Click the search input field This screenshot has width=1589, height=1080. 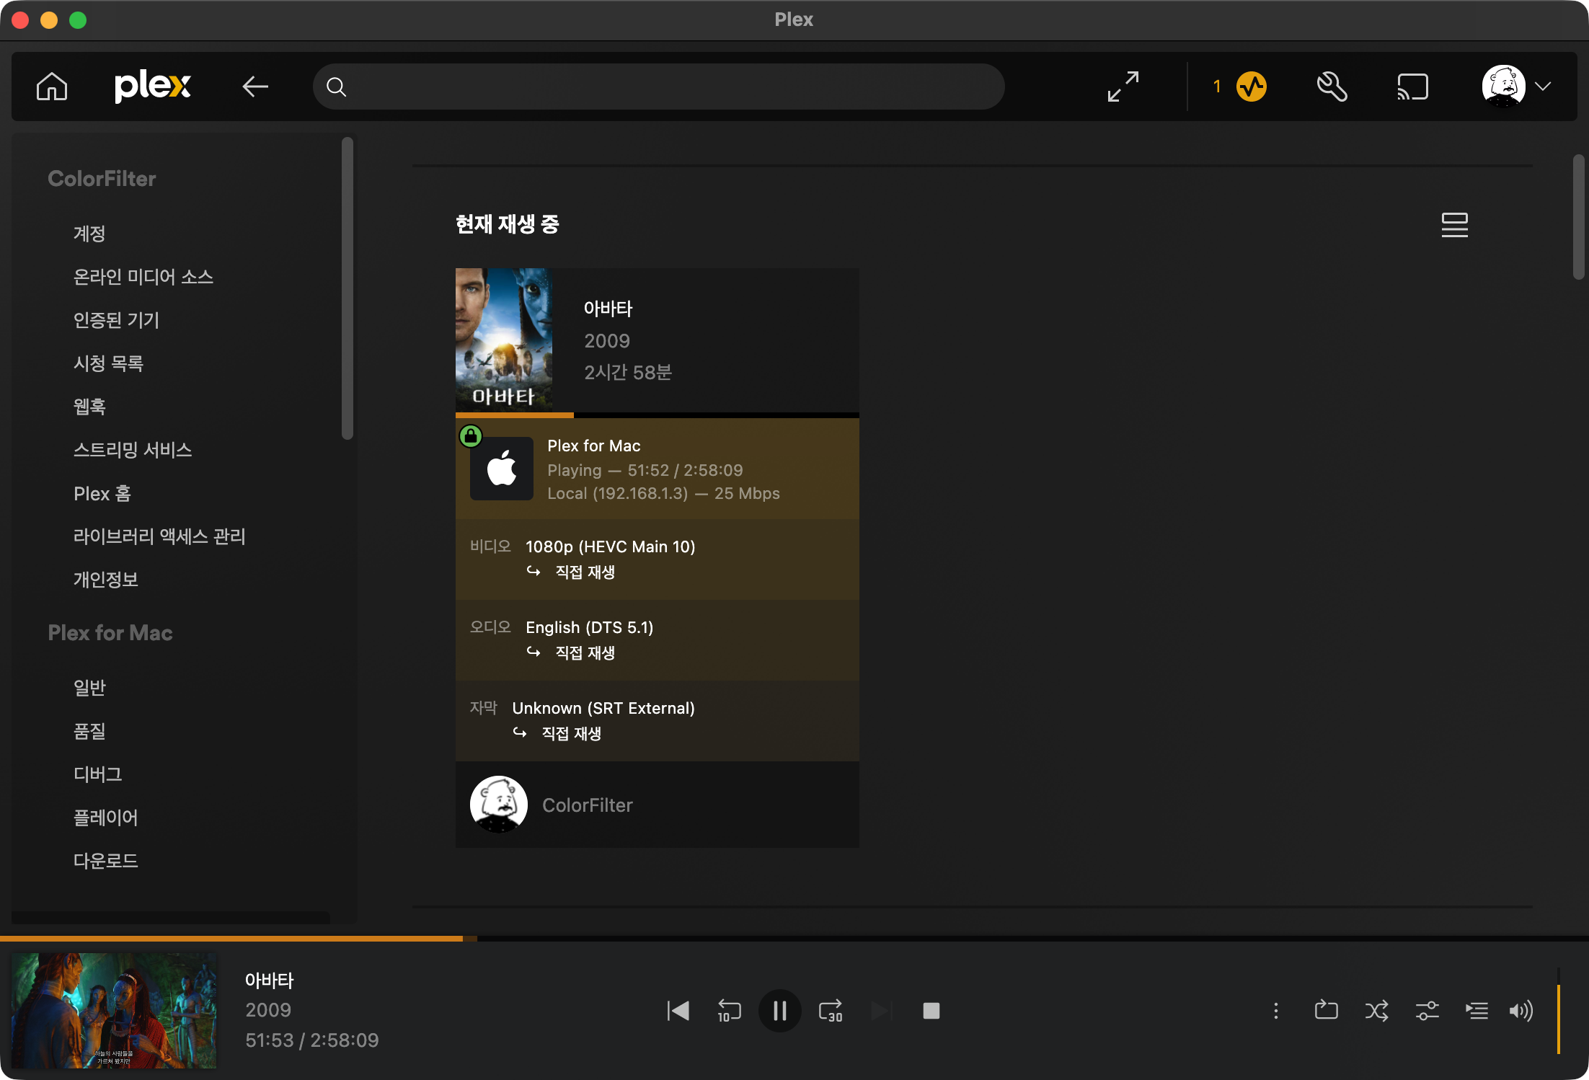tap(658, 87)
